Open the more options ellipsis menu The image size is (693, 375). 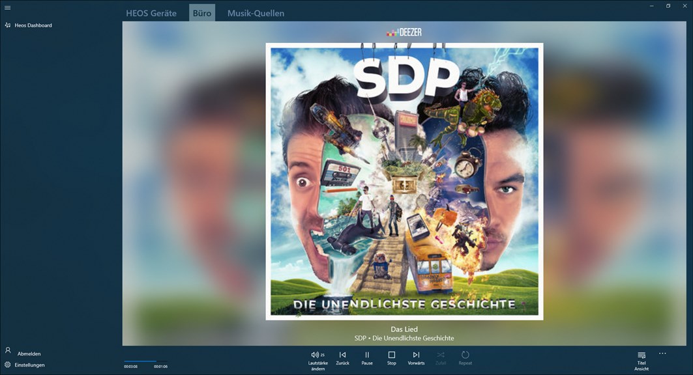click(x=662, y=354)
